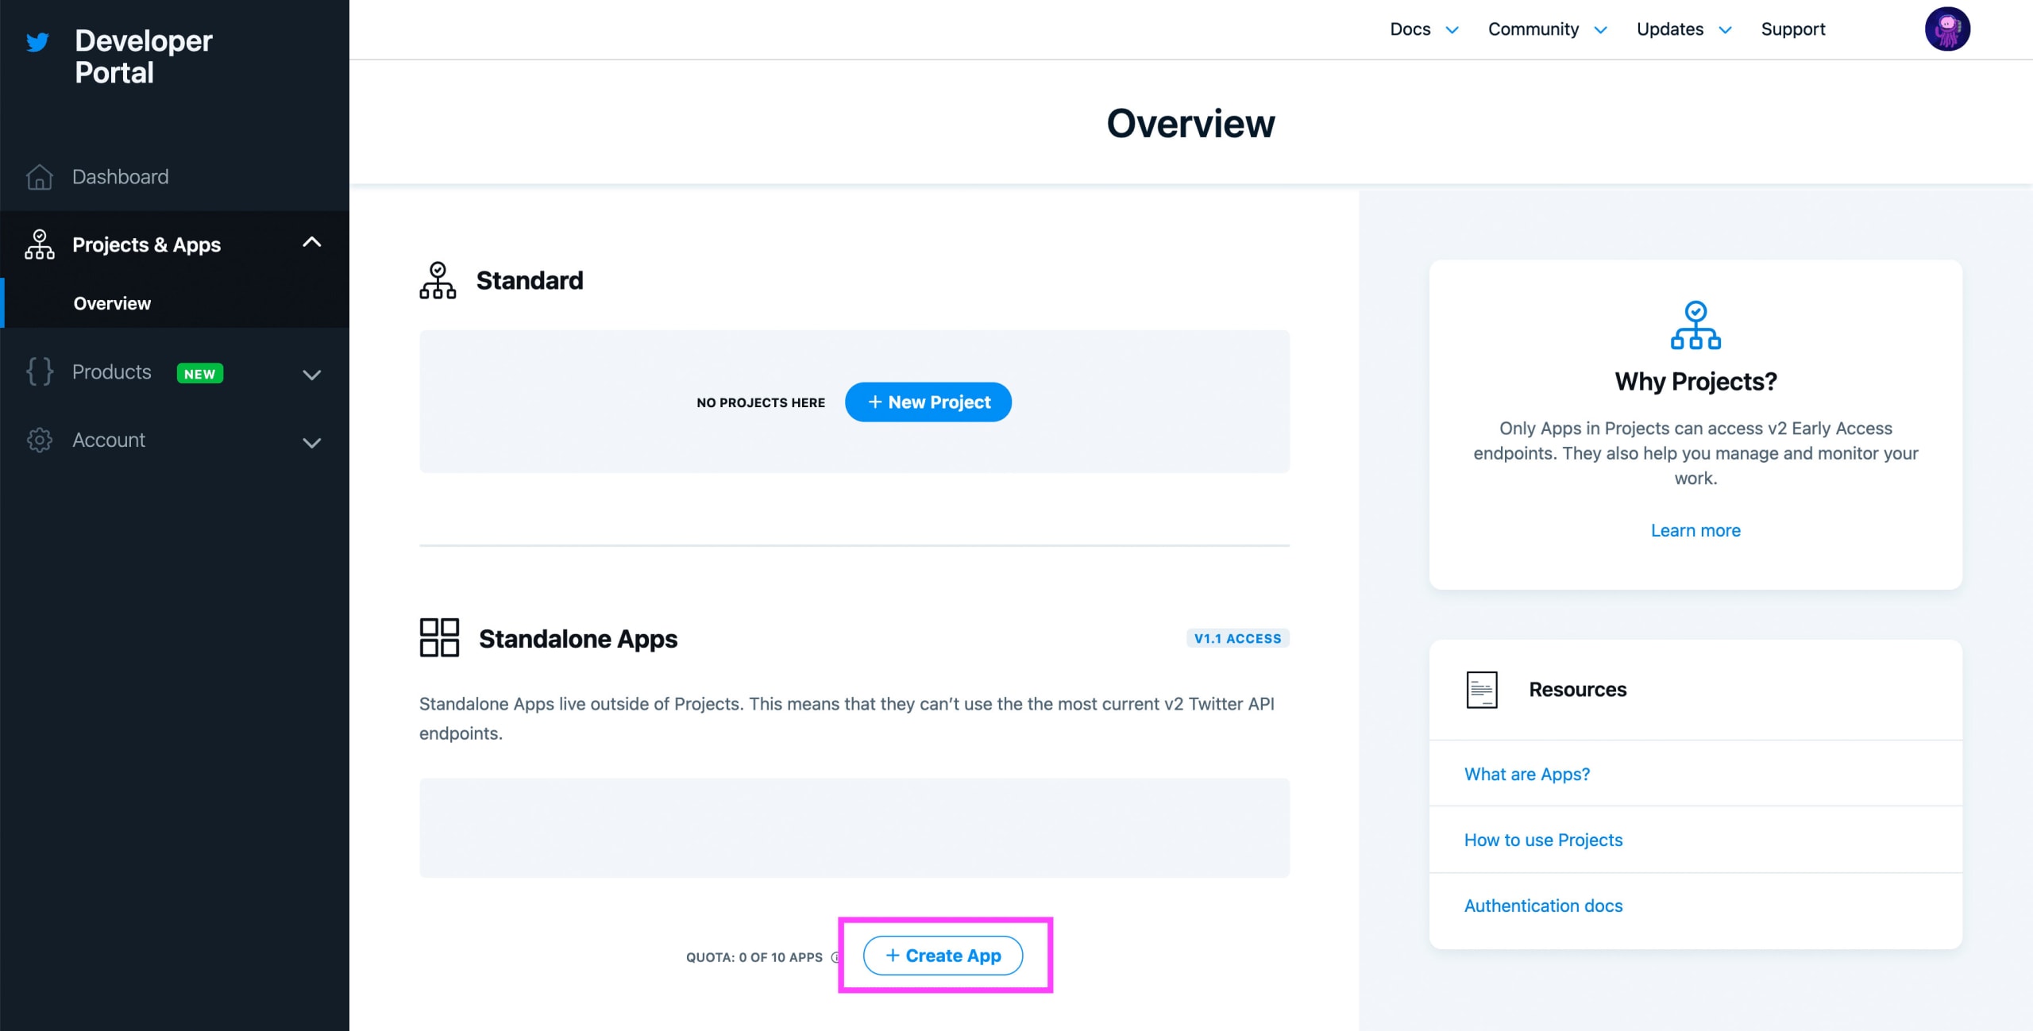Open the Dashboard home icon
Viewport: 2033px width, 1031px height.
pos(39,177)
